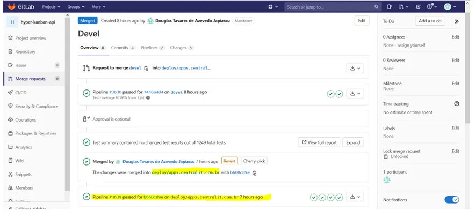Viewport: 476px width, 218px height.
Task: Open CI/CD section
Action: pyautogui.click(x=21, y=93)
